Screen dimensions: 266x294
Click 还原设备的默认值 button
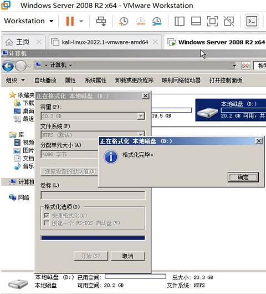point(69,171)
